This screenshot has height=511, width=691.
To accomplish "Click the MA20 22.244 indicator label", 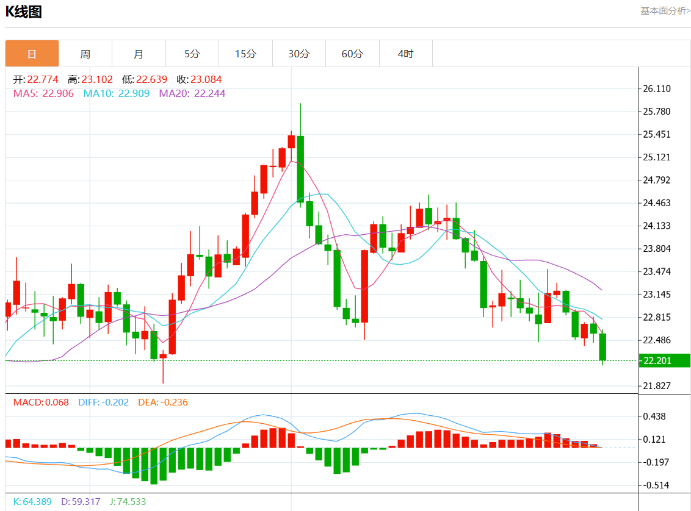I will (192, 93).
